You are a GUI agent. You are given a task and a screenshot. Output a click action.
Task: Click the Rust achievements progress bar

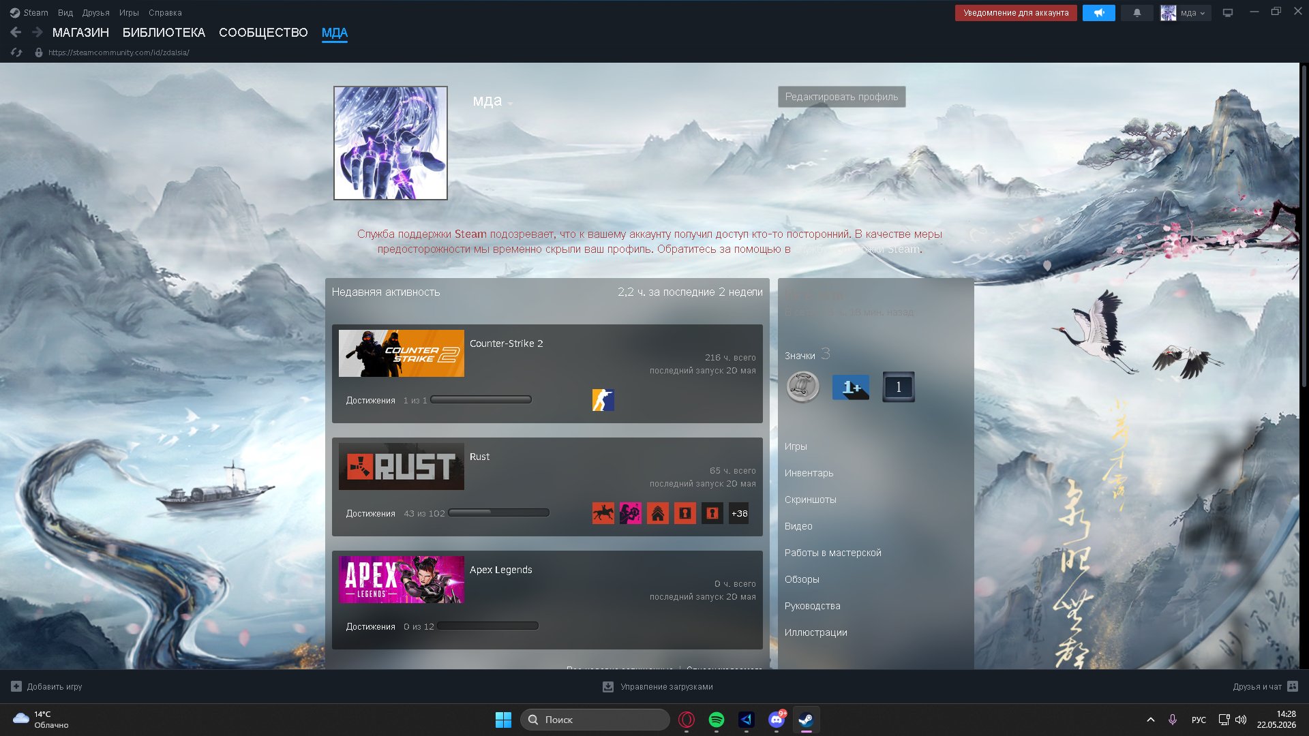point(498,512)
